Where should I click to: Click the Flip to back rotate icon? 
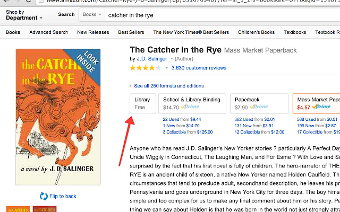click(x=44, y=196)
